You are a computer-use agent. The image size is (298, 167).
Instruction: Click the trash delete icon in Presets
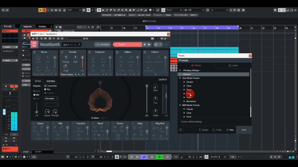[x=180, y=130]
